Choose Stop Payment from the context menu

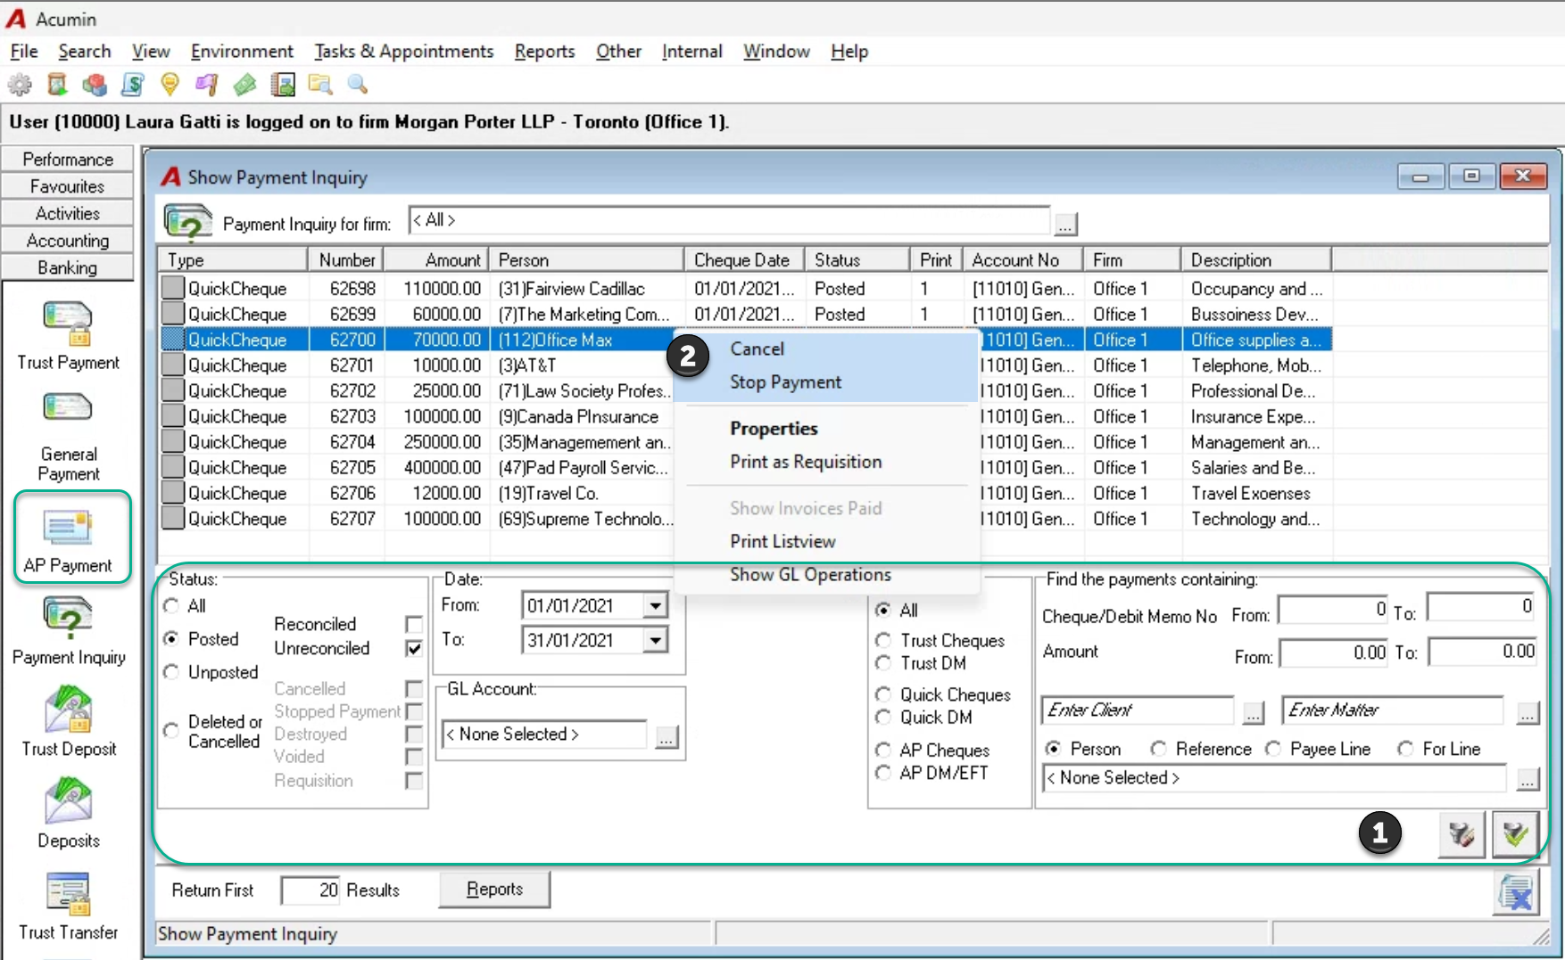[x=785, y=382]
